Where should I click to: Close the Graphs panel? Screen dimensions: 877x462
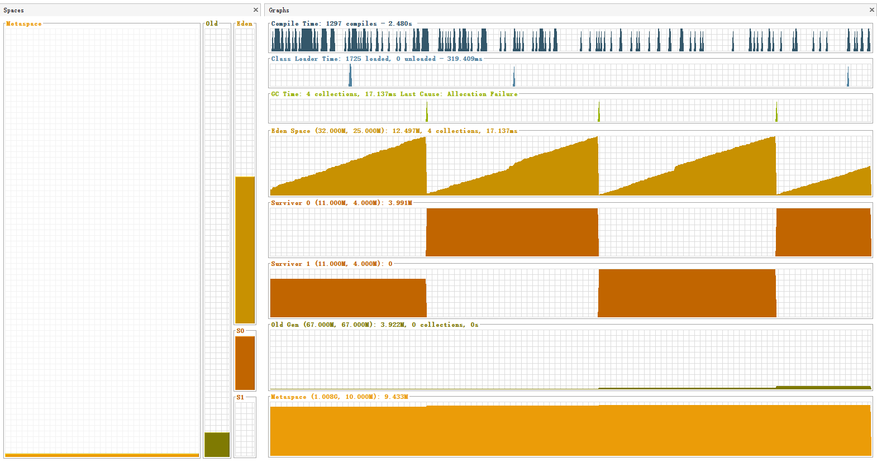point(871,10)
